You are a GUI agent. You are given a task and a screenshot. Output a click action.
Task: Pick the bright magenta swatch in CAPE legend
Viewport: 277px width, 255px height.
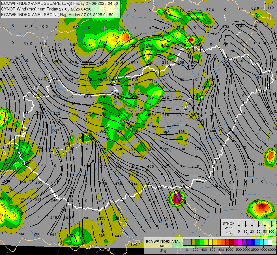click(x=240, y=243)
